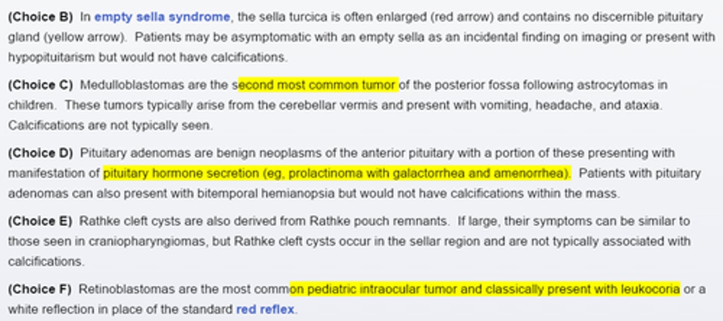Follow the "red reflex" hyperlink
Viewport: 723px width, 321px height.
click(x=266, y=309)
